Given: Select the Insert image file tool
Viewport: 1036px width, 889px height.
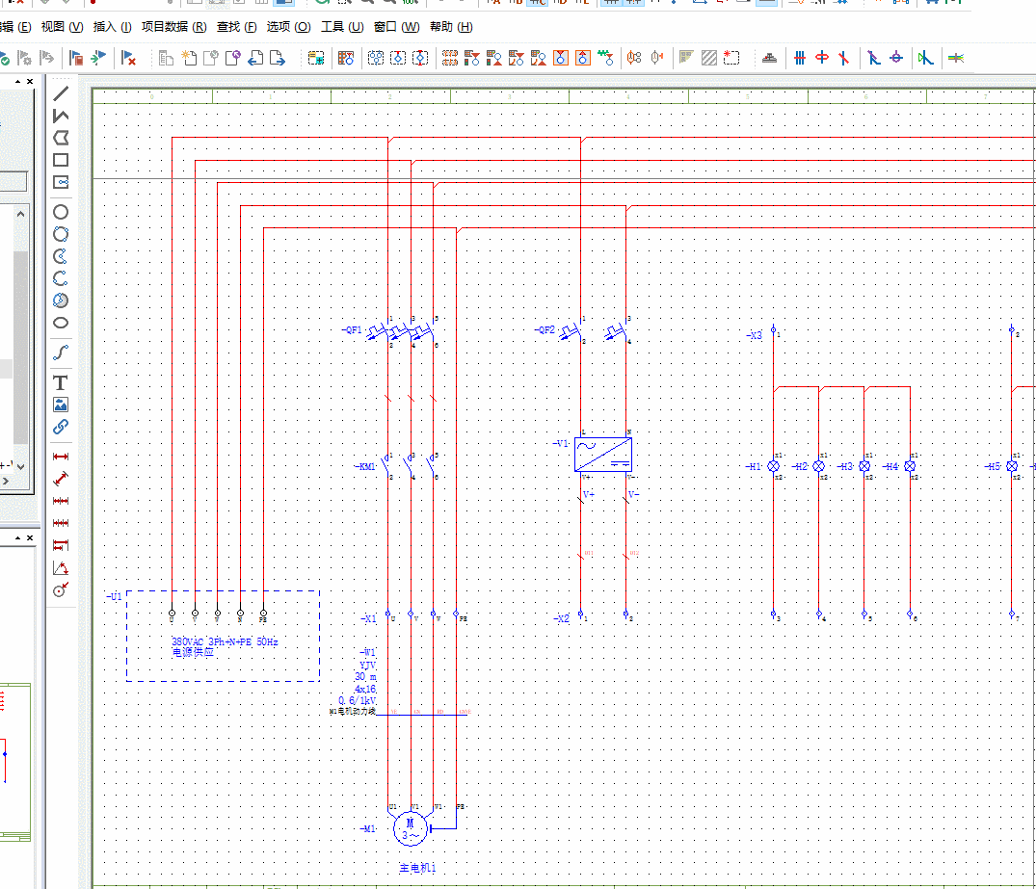Looking at the screenshot, I should pos(61,405).
